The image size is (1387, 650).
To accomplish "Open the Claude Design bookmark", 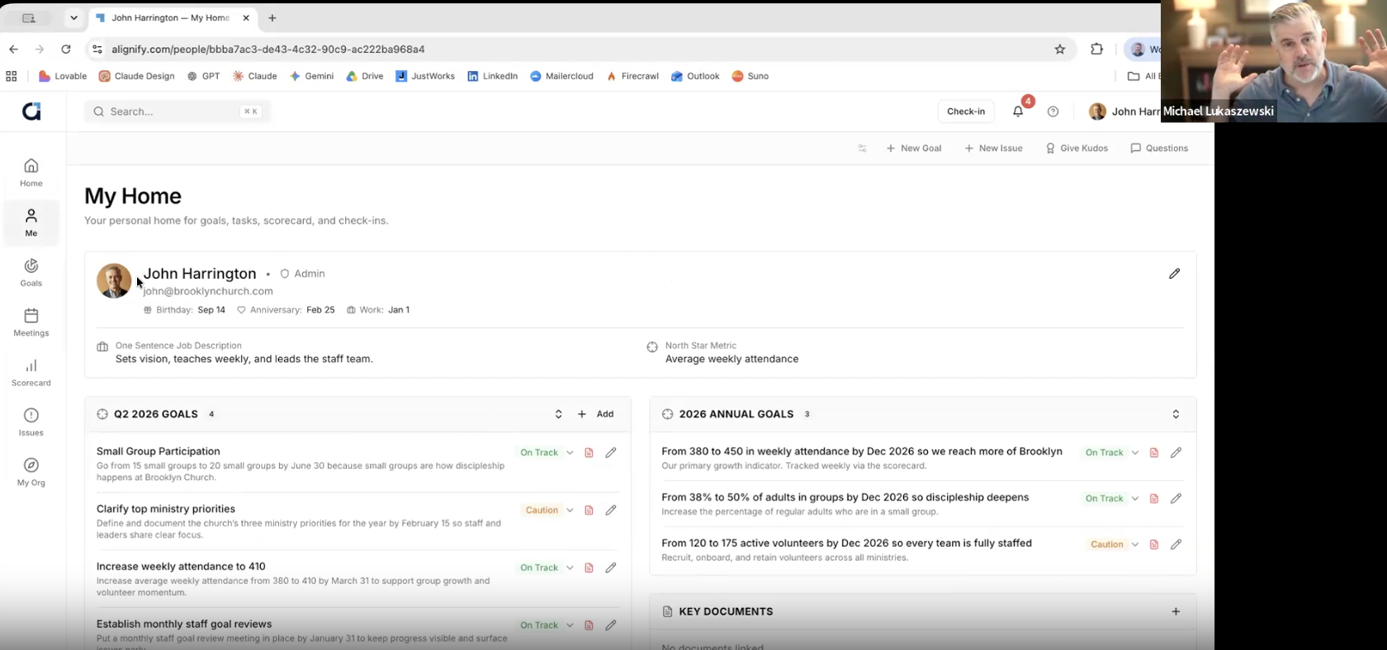I will [x=137, y=76].
